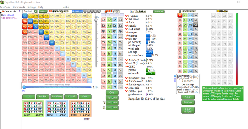The image size is (248, 129).
Task: Click the Board bar chart icon
Action: (x=106, y=11)
